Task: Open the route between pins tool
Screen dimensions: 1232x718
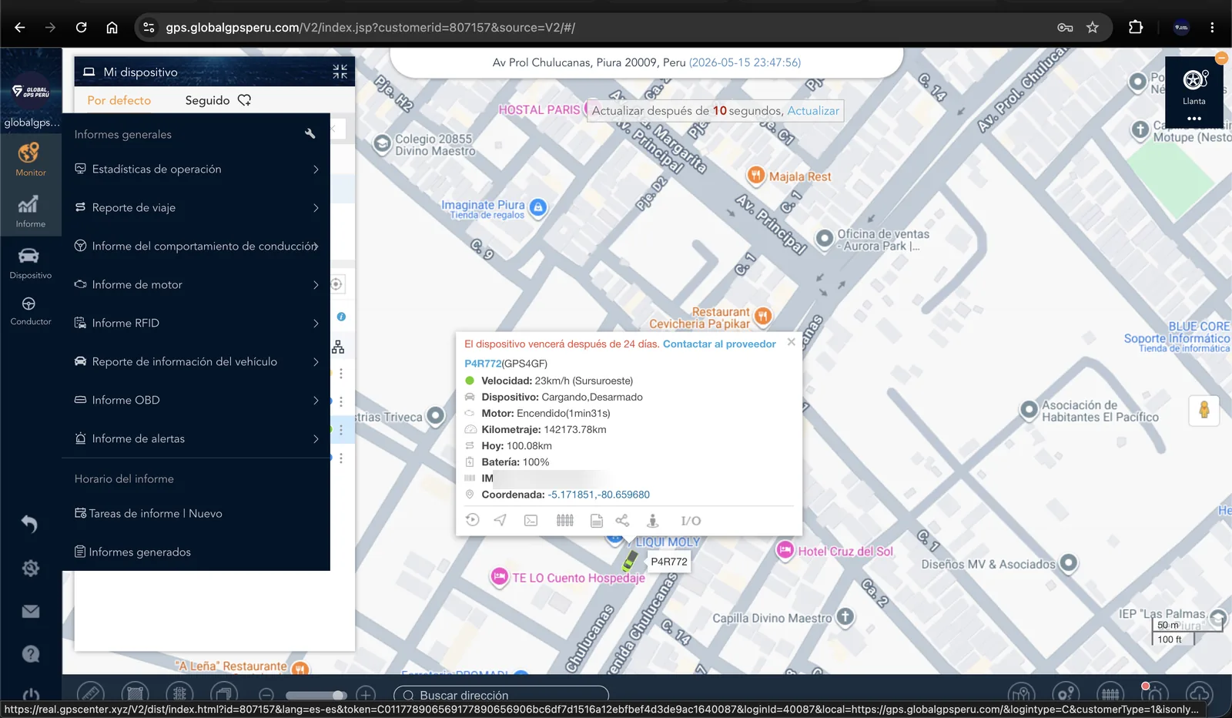Action: (x=1066, y=694)
